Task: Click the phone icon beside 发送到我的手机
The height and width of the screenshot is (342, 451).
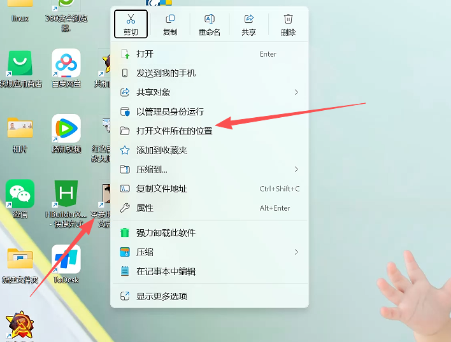Action: pyautogui.click(x=125, y=73)
